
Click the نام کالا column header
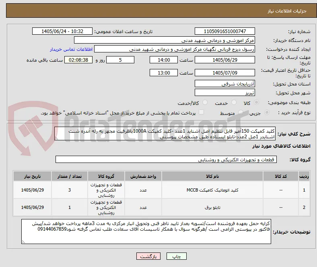[212, 176]
